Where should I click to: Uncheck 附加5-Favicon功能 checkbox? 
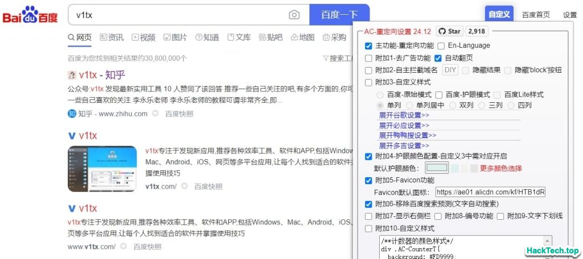point(368,181)
